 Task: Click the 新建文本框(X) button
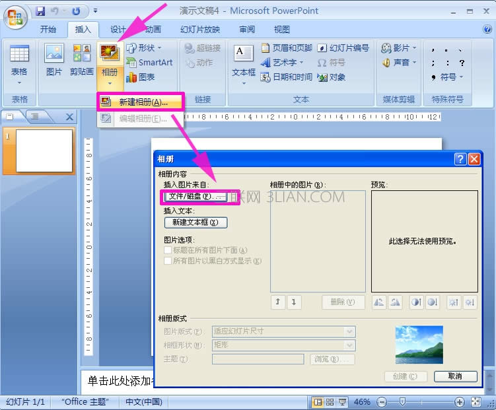click(x=195, y=222)
